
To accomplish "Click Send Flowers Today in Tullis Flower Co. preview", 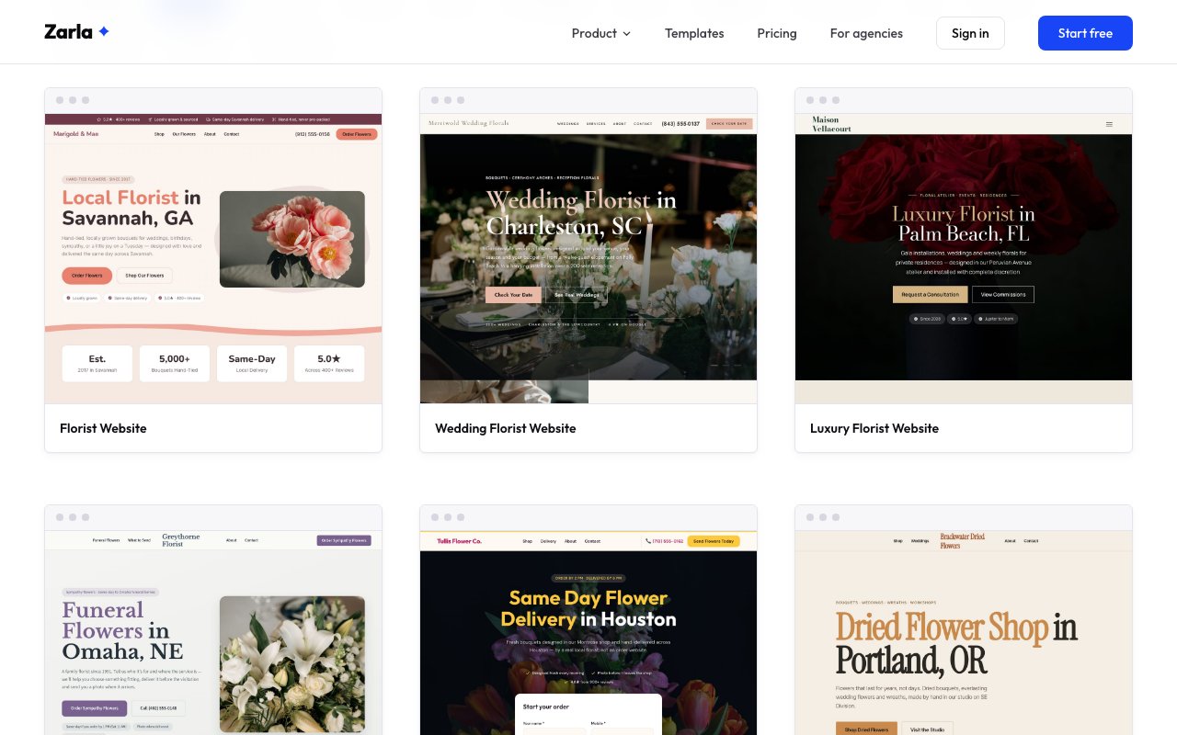I will 714,541.
